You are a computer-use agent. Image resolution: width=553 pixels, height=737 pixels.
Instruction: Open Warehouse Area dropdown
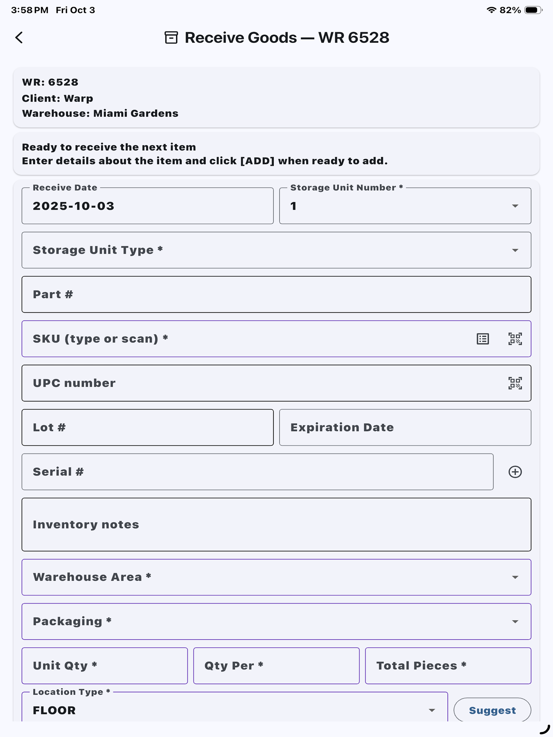click(276, 577)
